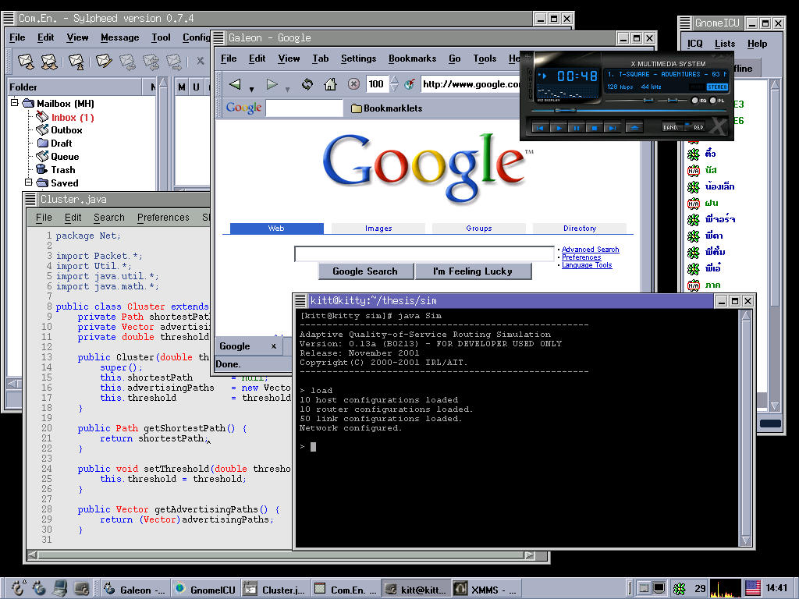Open Lists menu in GnomeICU
799x599 pixels.
pyautogui.click(x=725, y=44)
